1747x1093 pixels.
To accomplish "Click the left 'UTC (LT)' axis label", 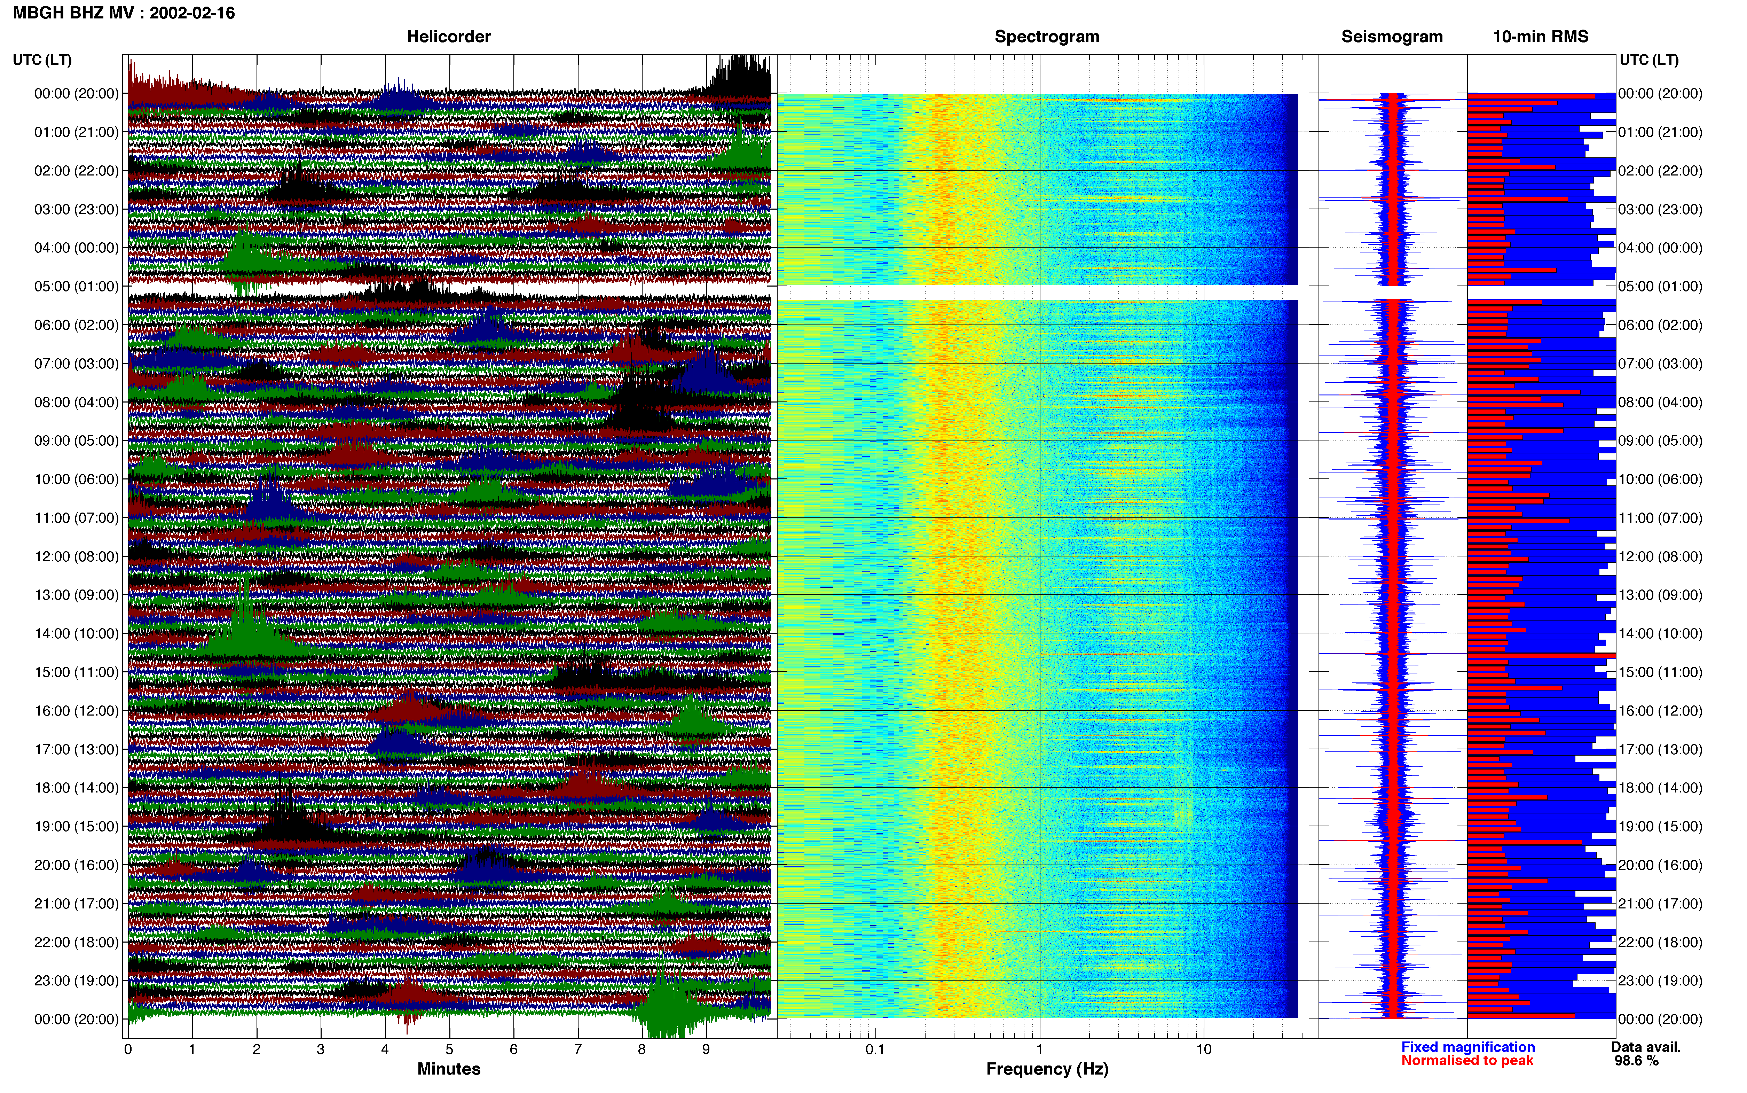I will [x=42, y=59].
